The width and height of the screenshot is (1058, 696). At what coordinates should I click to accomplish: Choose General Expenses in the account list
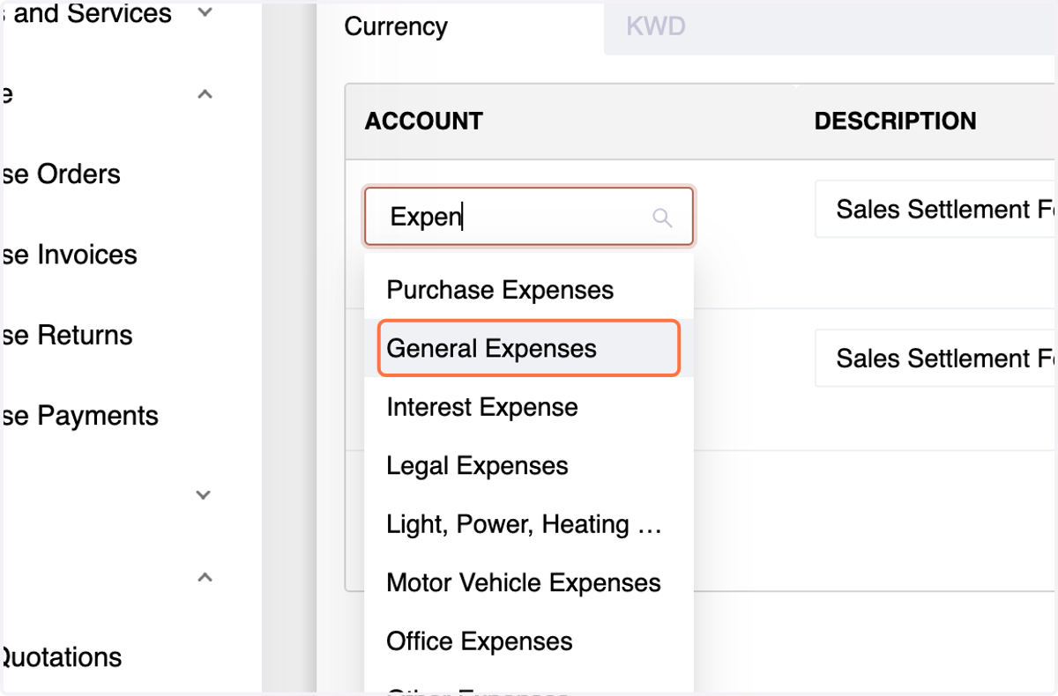coord(529,348)
